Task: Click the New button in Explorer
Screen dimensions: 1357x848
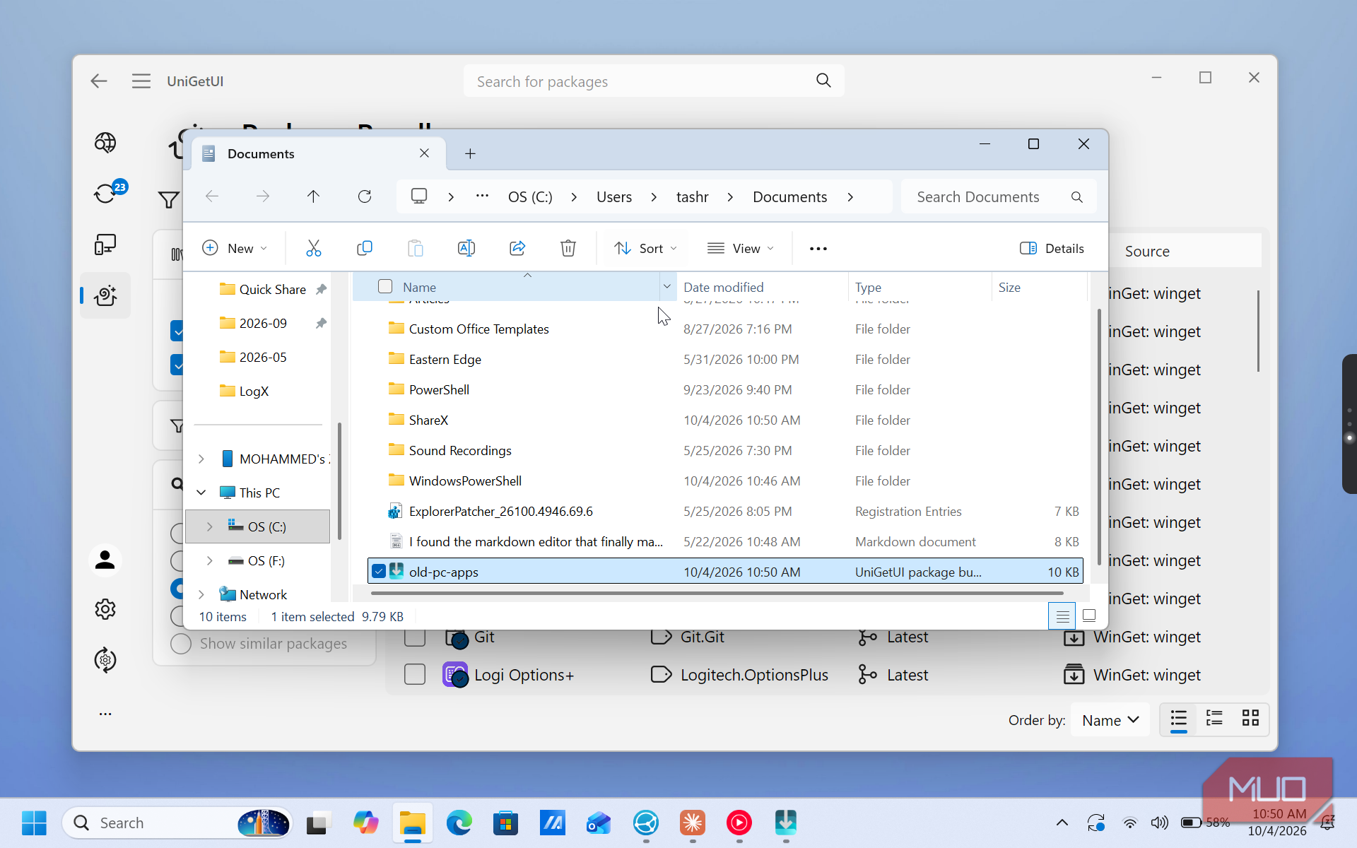Action: (235, 248)
